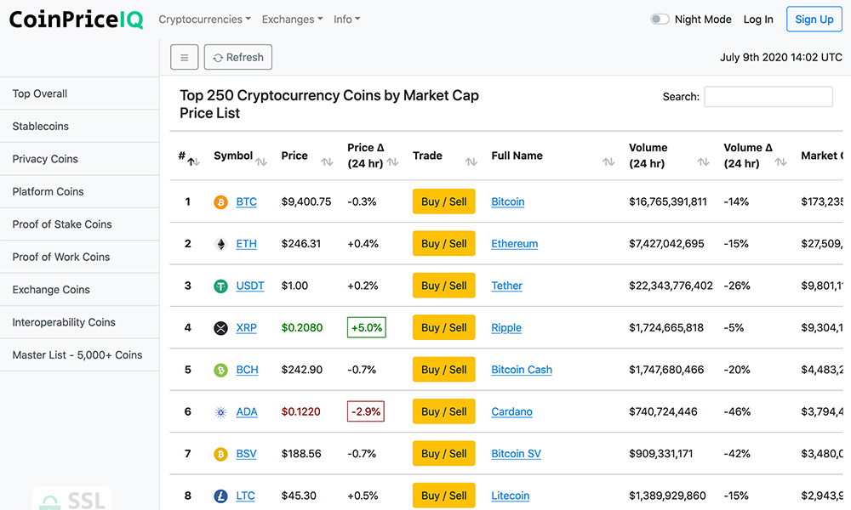Image resolution: width=851 pixels, height=510 pixels.
Task: Click the Bitcoin Cash green icon
Action: click(221, 370)
